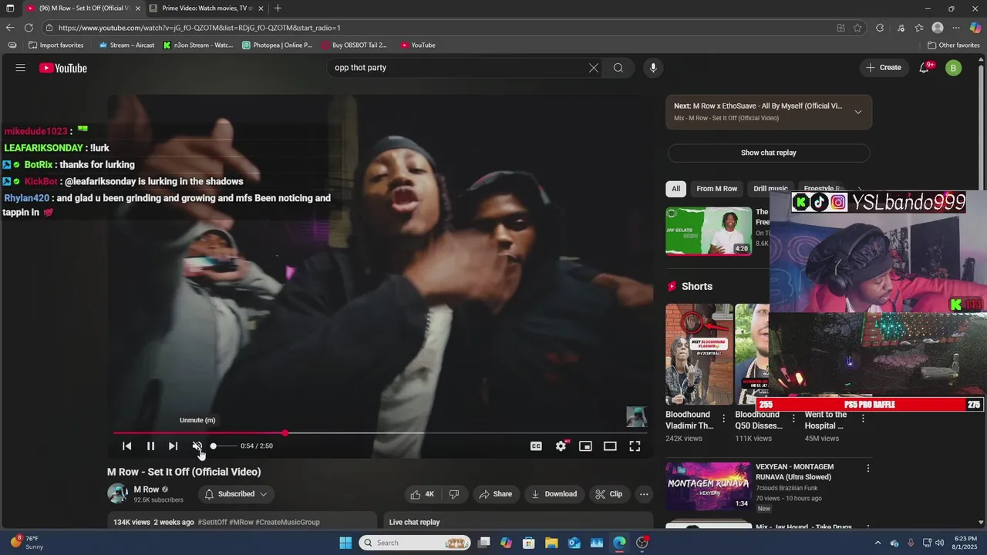Image resolution: width=987 pixels, height=555 pixels.
Task: Open player settings gear
Action: click(561, 446)
